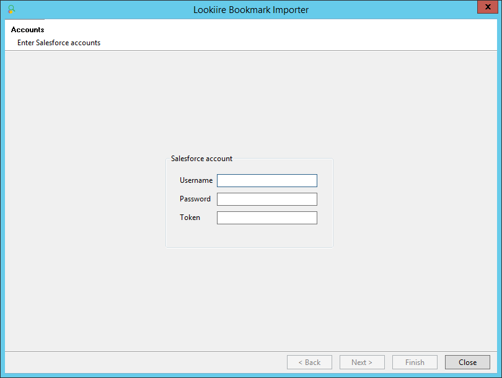Focus the Username input field
The width and height of the screenshot is (502, 378).
(266, 180)
